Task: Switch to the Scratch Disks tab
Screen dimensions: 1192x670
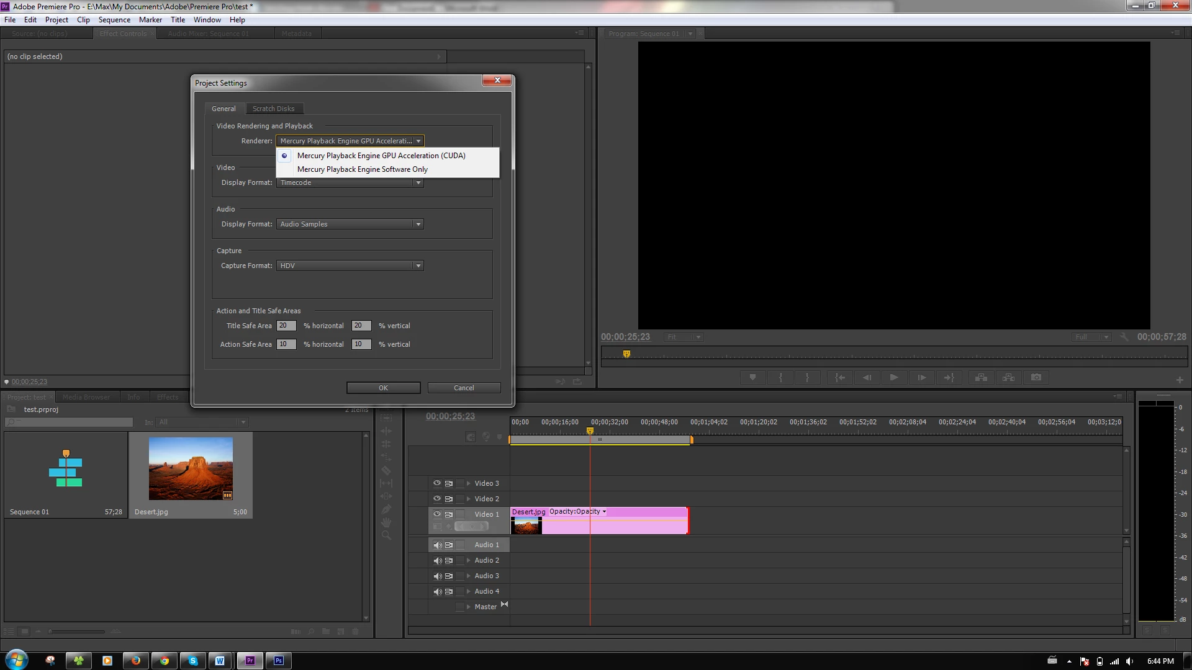Action: [x=273, y=109]
